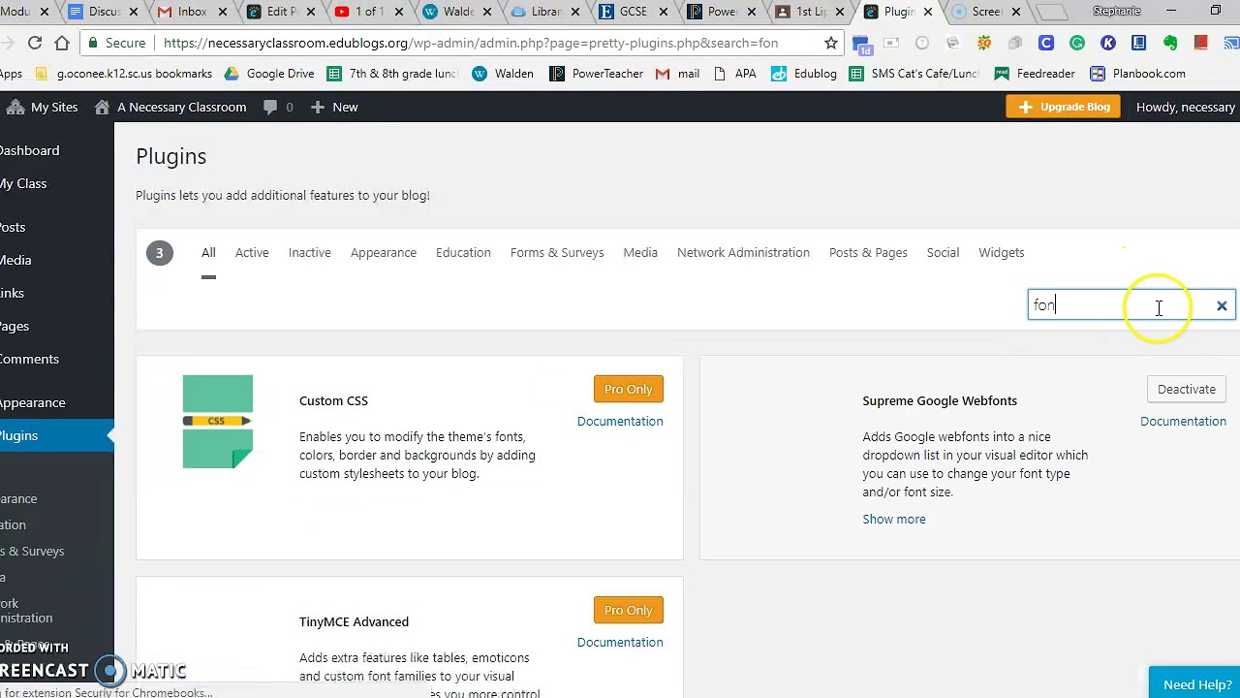Click the dark blue K extension icon
Screen dimensions: 1240x698
[x=1108, y=43]
